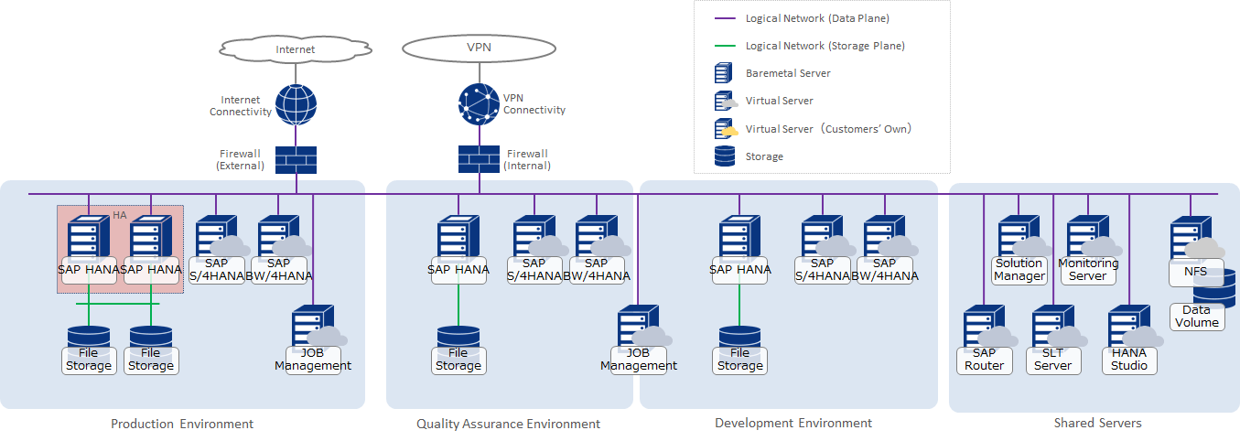Click the 'Firewall (Internal)' label
The width and height of the screenshot is (1240, 441).
coord(528,160)
